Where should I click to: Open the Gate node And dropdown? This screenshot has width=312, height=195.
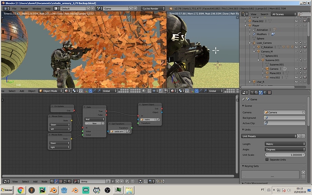95,119
